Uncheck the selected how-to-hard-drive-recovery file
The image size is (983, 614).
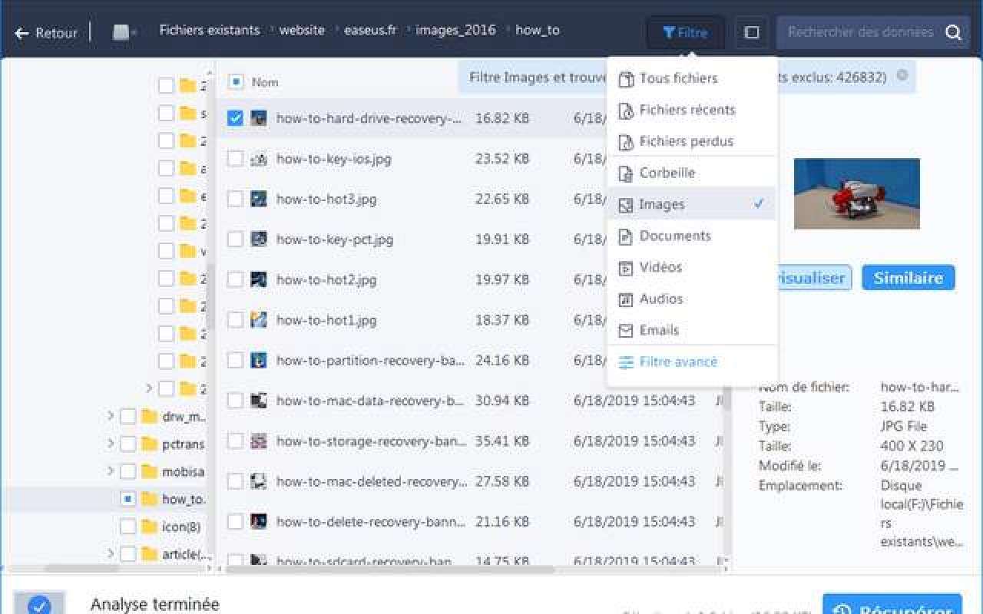pos(236,118)
